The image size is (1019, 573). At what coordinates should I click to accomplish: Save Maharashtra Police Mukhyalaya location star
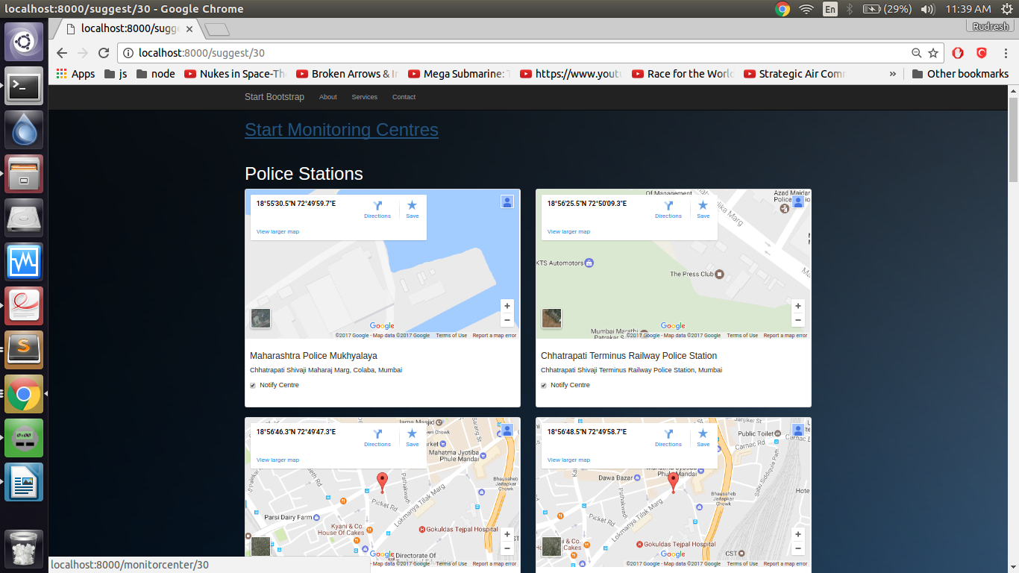(412, 209)
